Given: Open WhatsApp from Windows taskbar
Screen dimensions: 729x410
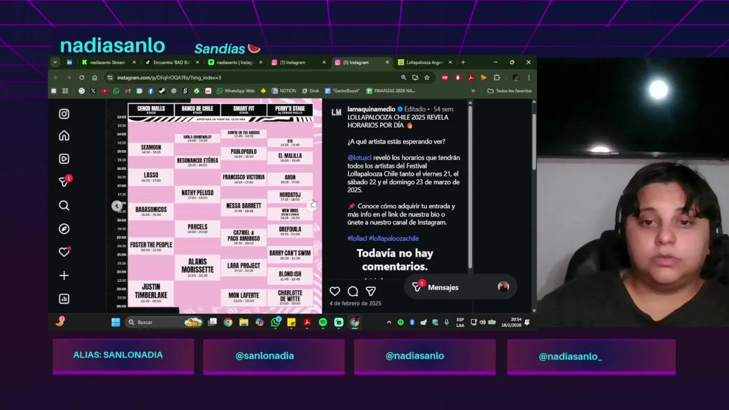Looking at the screenshot, I should tap(276, 322).
